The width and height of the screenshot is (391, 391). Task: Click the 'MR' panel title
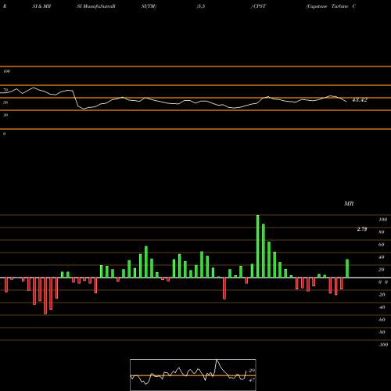(x=349, y=203)
